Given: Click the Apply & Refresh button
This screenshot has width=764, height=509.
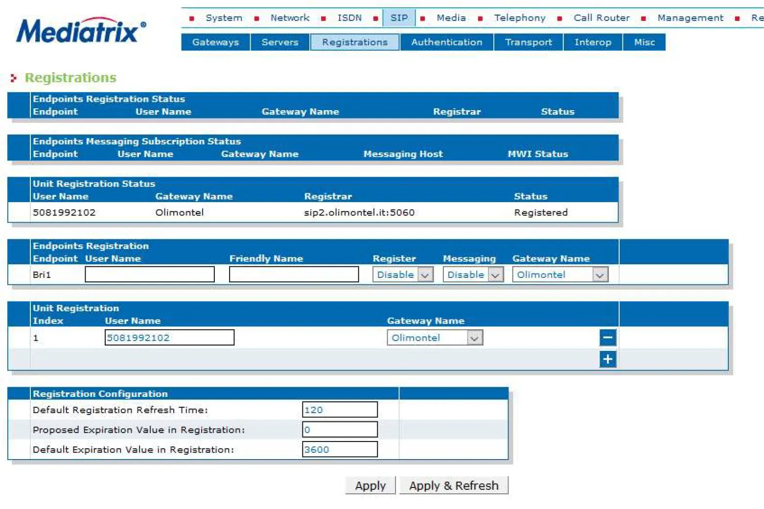Looking at the screenshot, I should 454,486.
